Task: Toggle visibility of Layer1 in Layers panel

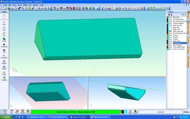Action: pyautogui.click(x=170, y=35)
